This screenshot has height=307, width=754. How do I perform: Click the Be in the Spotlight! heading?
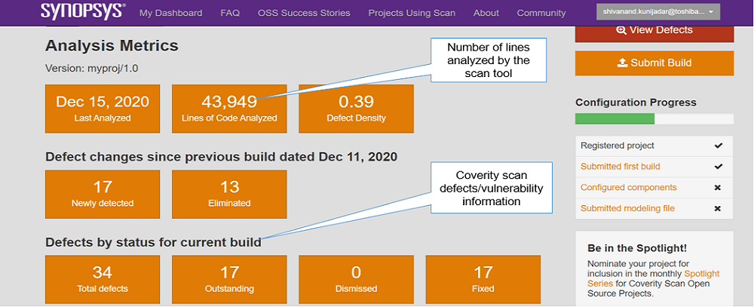637,248
